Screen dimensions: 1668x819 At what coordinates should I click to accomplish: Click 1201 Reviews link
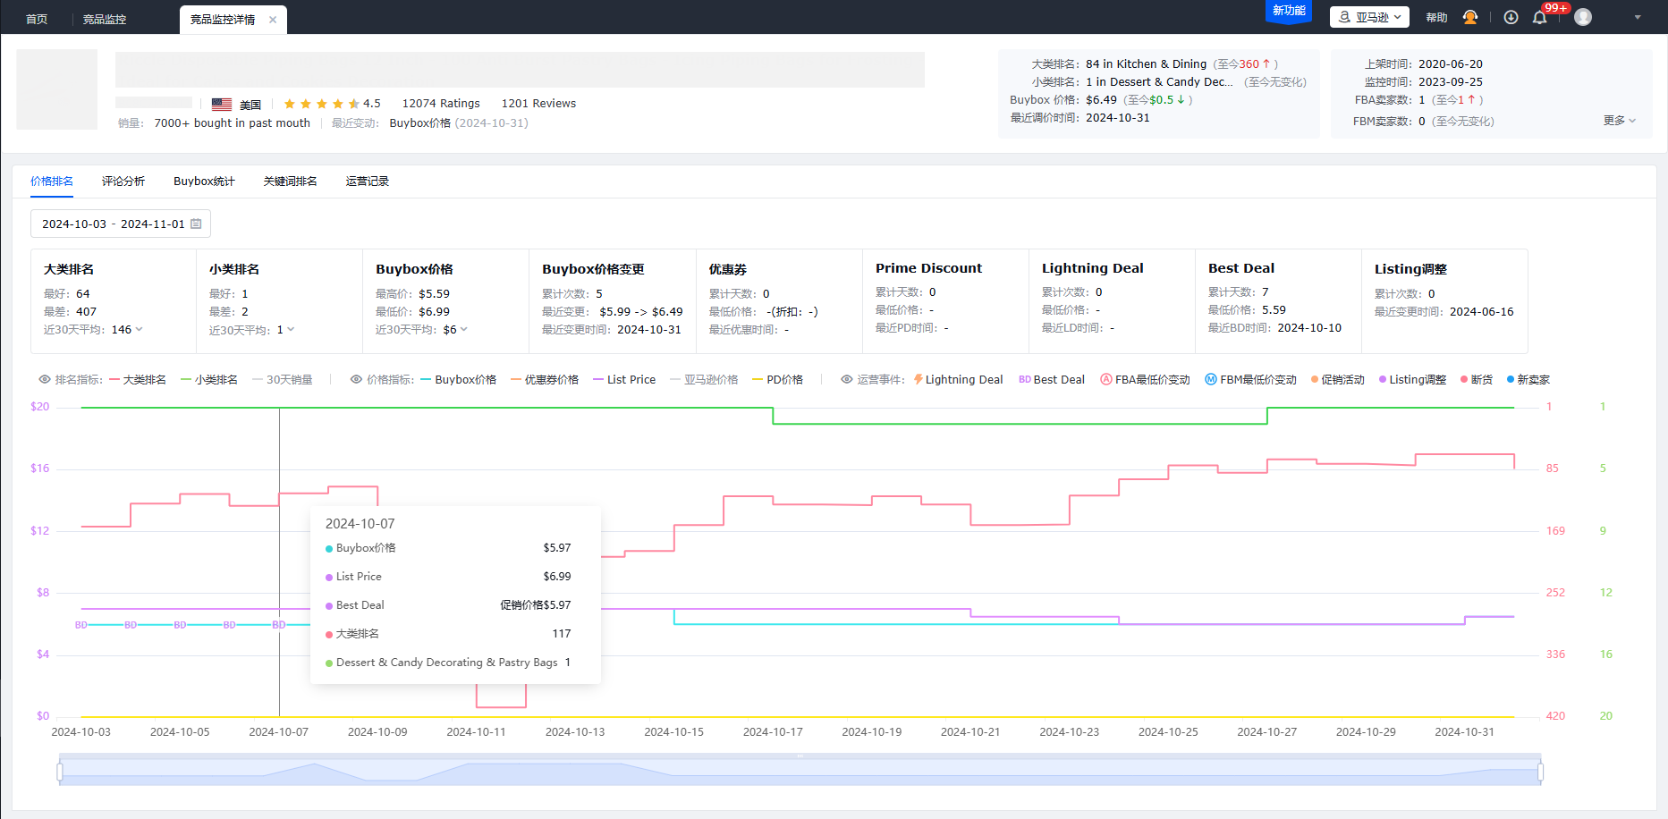(538, 104)
